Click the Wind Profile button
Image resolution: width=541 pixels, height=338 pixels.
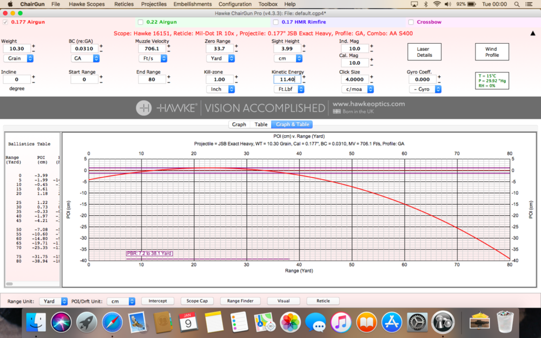pyautogui.click(x=492, y=52)
